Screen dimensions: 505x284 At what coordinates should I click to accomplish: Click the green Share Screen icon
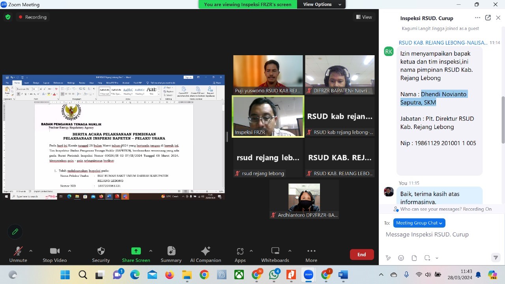point(136,251)
